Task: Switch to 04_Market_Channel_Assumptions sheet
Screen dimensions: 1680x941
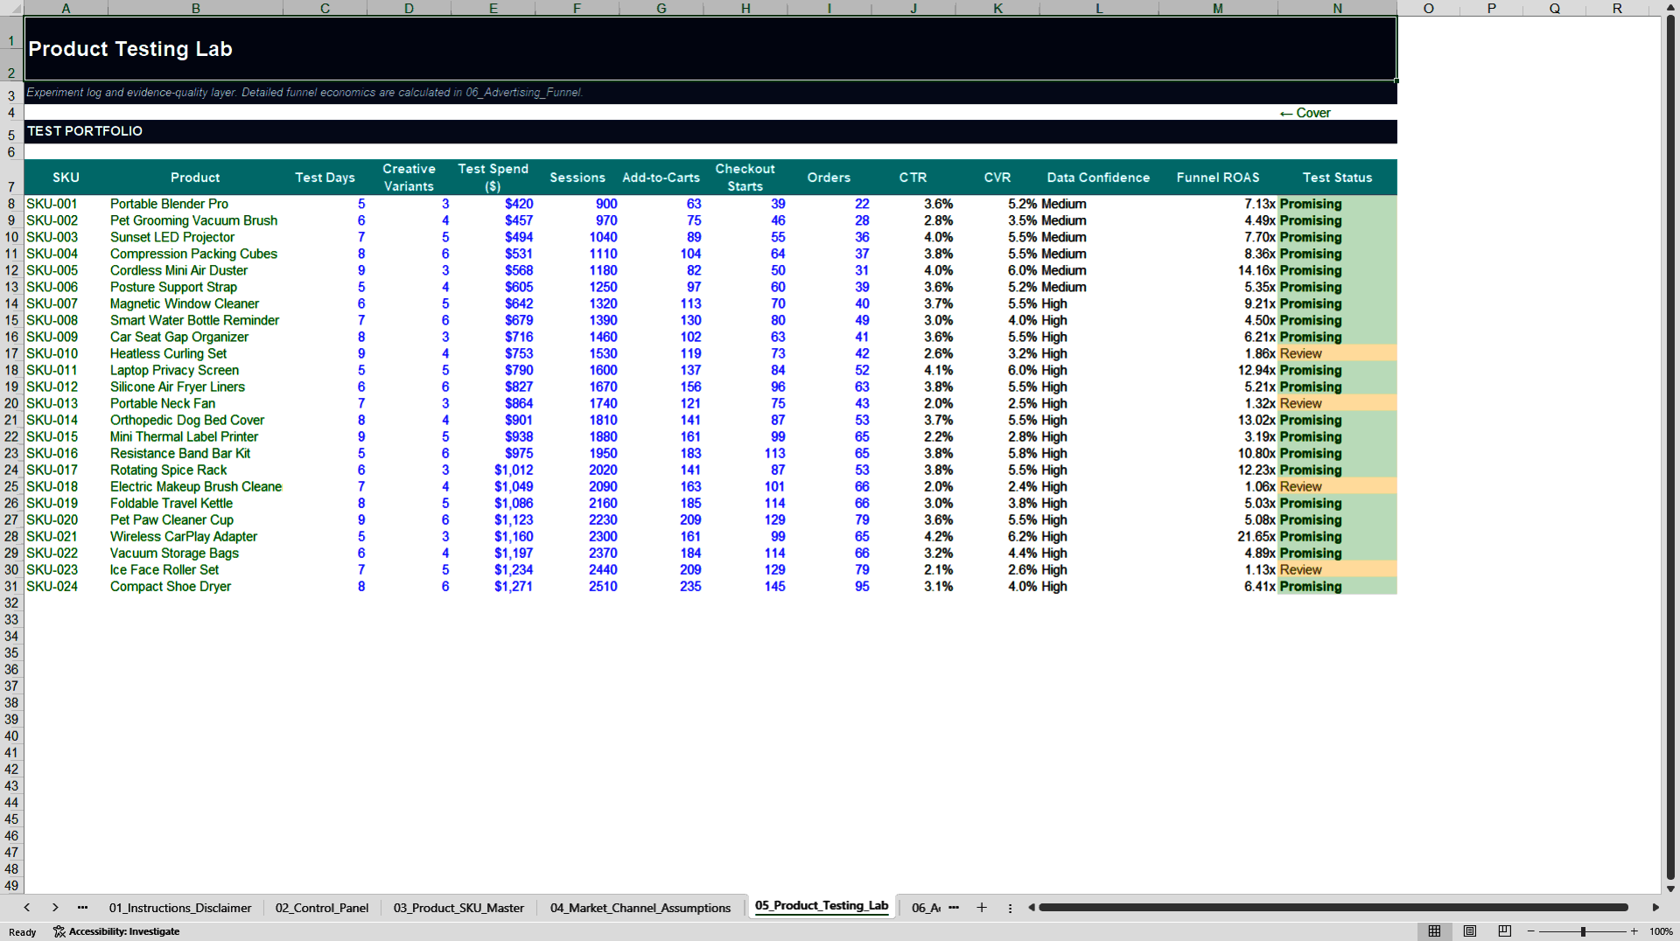Action: 640,908
